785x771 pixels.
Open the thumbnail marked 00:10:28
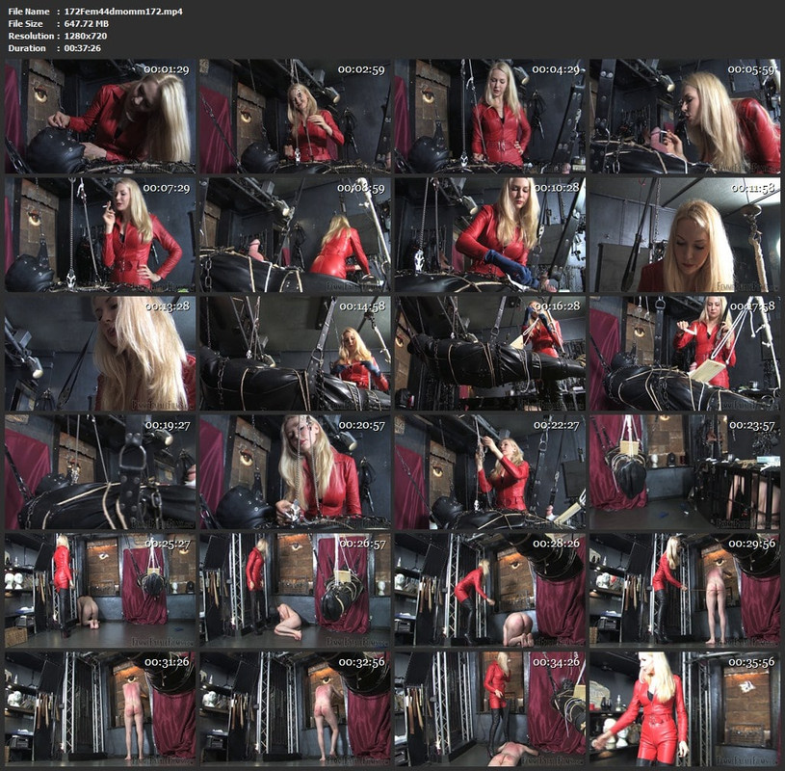point(489,234)
